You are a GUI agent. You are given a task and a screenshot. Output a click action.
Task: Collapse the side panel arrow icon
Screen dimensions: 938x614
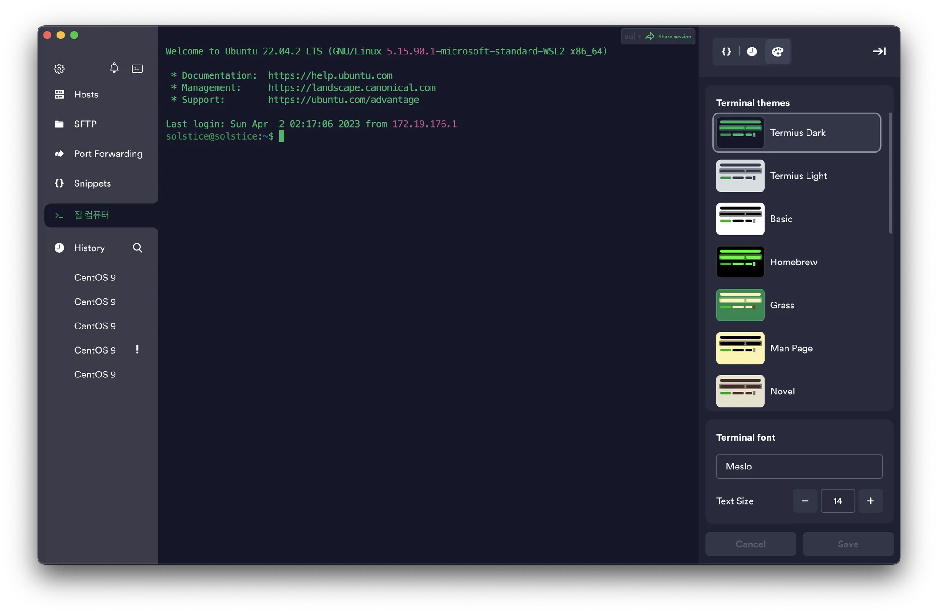click(879, 51)
